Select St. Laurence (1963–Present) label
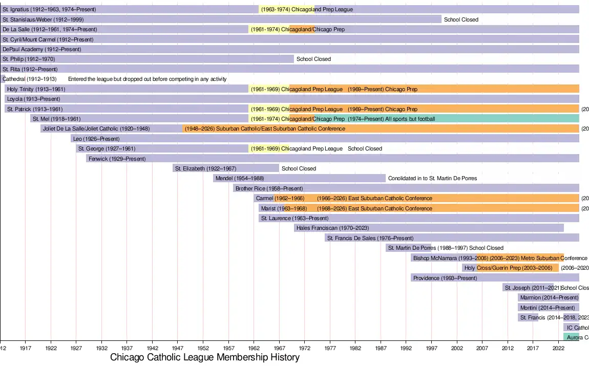This screenshot has width=589, height=366. [x=295, y=218]
